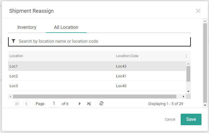The width and height of the screenshot is (209, 133).
Task: Cancel the shipment reassign
Action: click(170, 119)
